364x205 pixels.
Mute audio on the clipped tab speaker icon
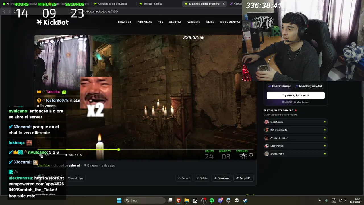[189, 4]
